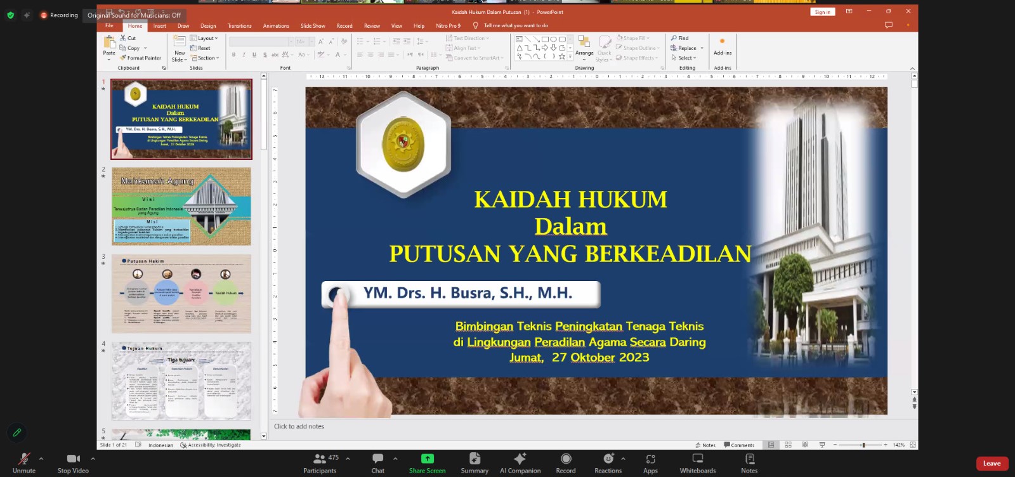Expand the Layout dropdown

point(204,38)
